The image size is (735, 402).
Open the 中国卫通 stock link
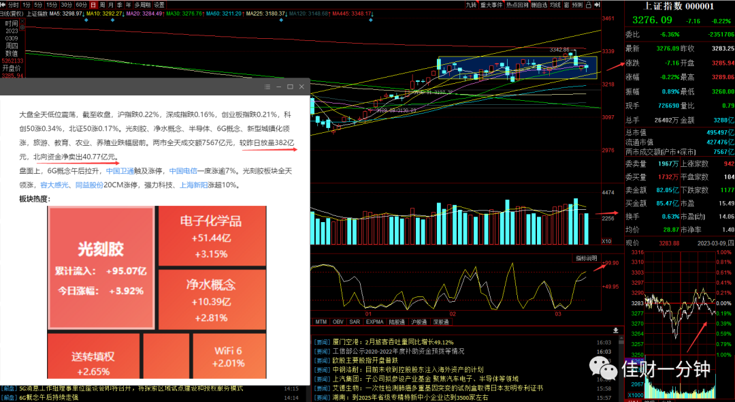coord(120,171)
